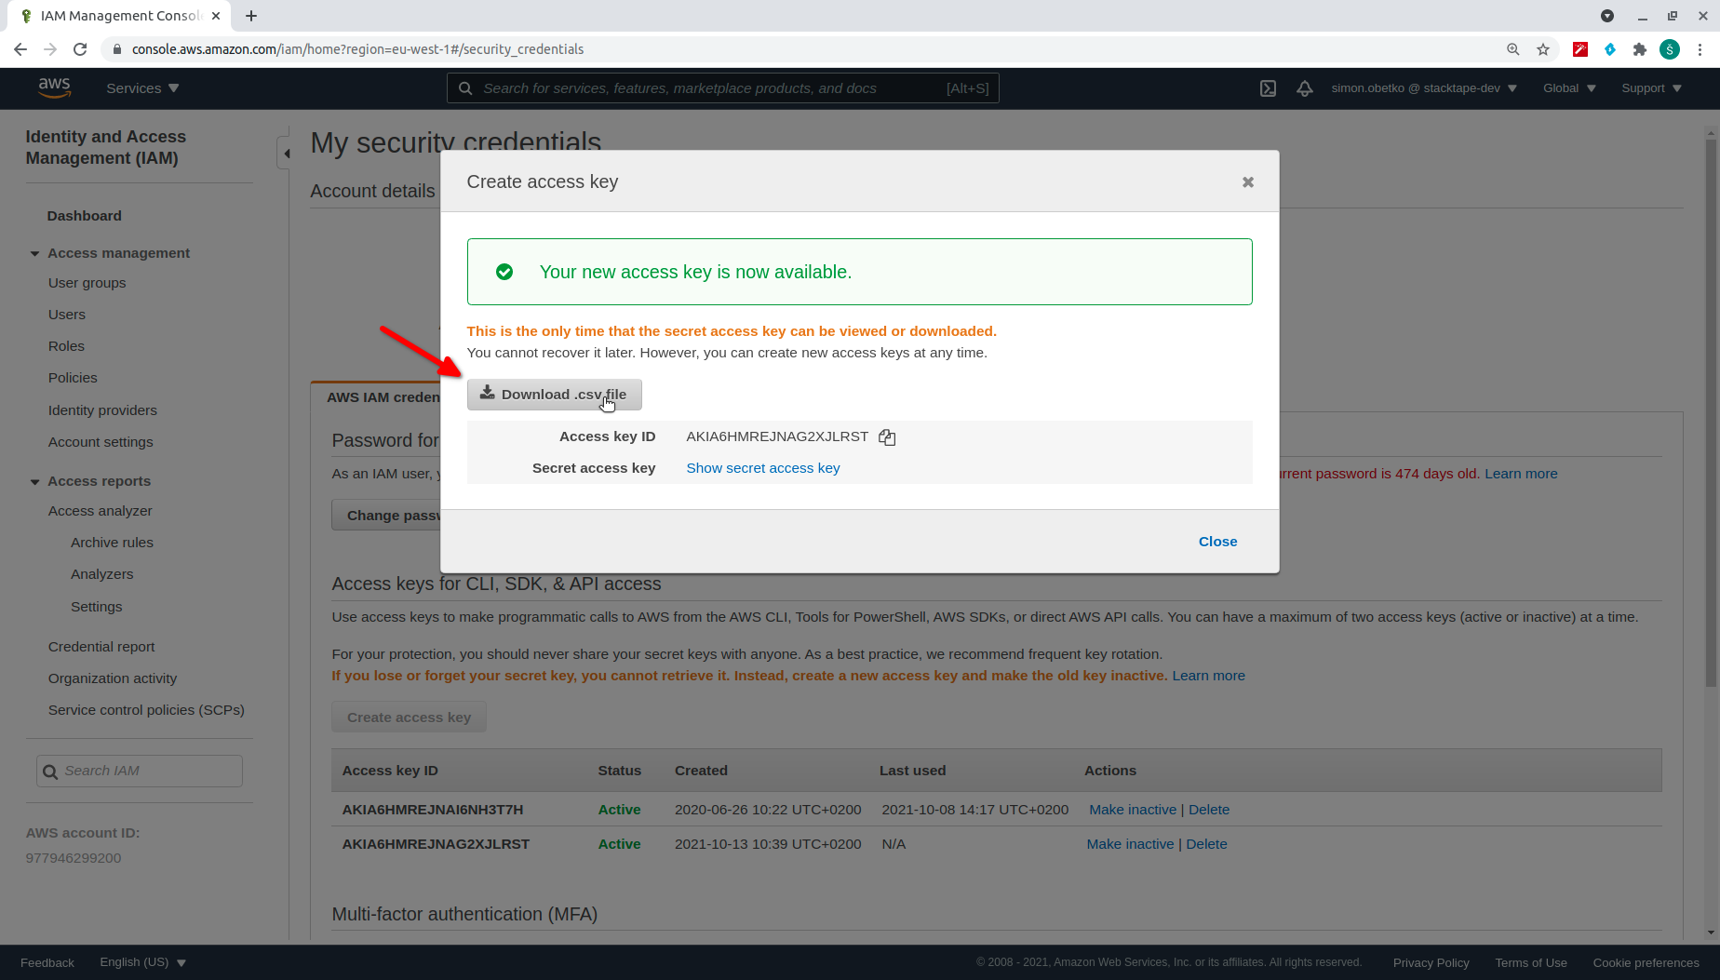Open the Chrome profile avatar
This screenshot has width=1720, height=980.
tap(1670, 49)
